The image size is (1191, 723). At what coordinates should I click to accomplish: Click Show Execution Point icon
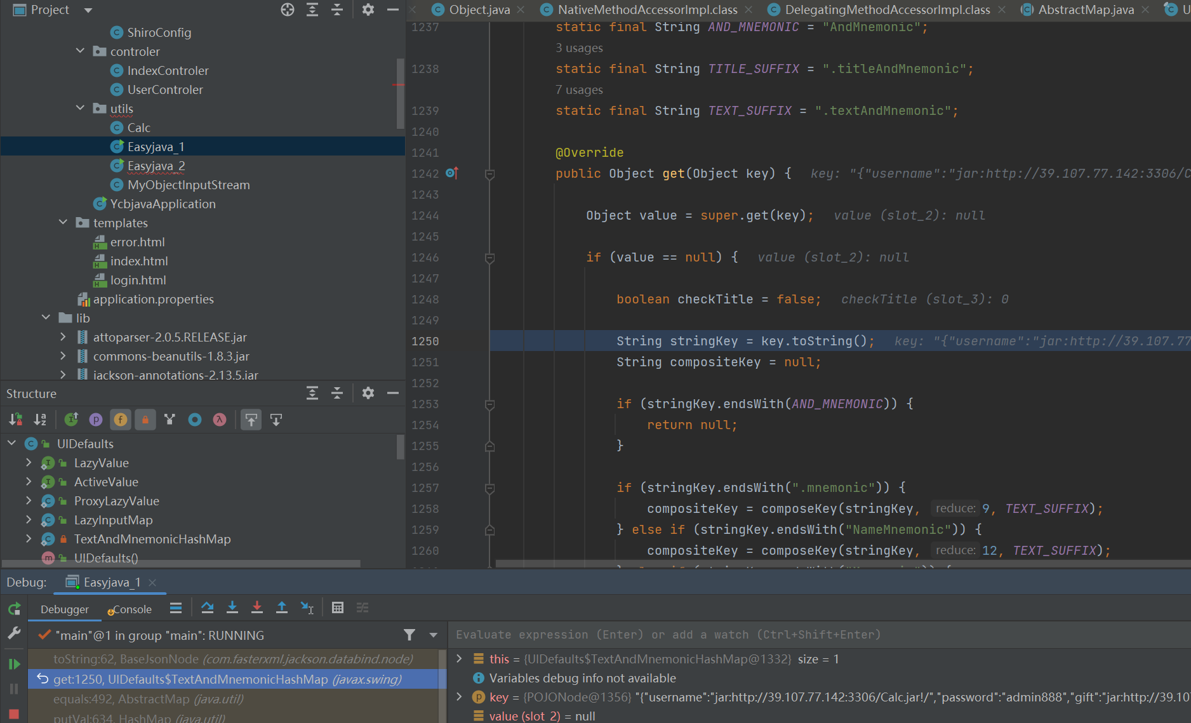click(x=176, y=608)
